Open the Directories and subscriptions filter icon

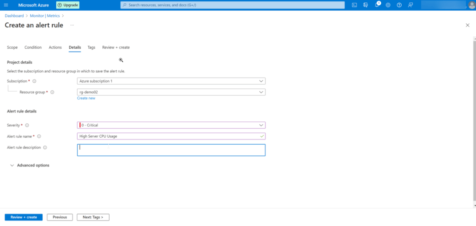point(365,5)
